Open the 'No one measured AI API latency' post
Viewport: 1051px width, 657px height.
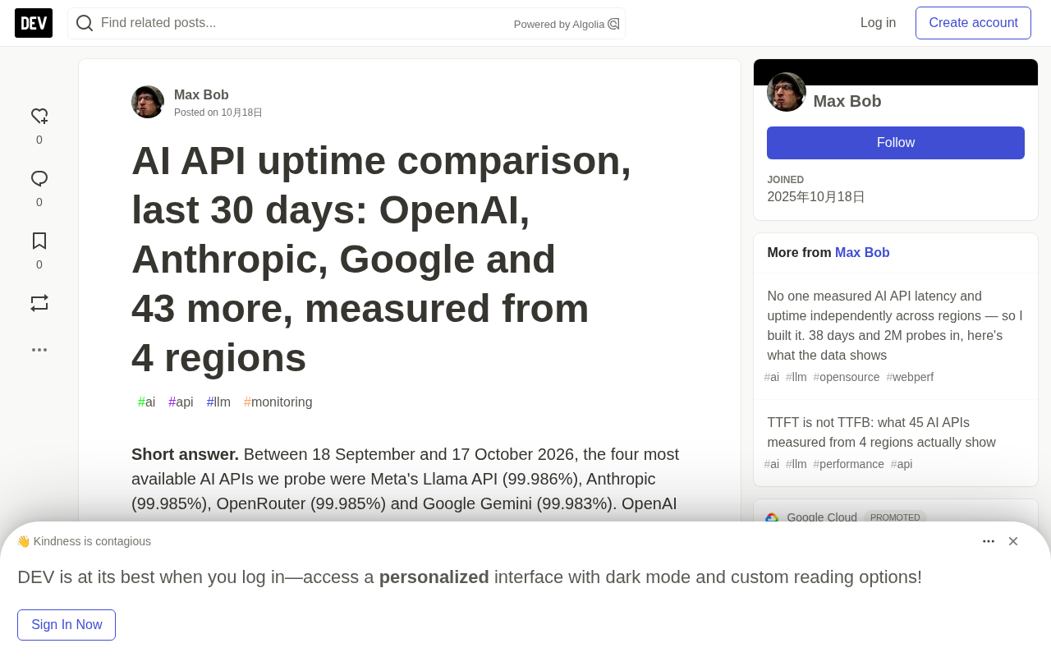[x=895, y=326]
